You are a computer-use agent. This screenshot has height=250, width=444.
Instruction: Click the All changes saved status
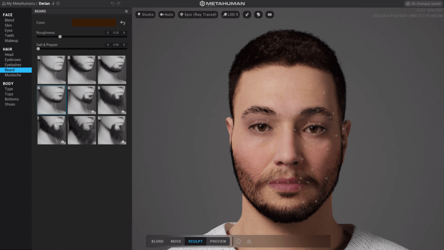pos(423,4)
